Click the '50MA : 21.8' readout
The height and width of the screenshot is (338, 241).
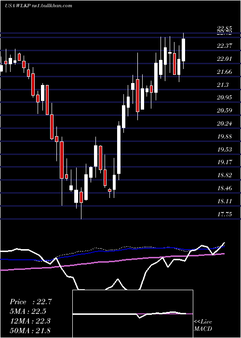click(x=30, y=330)
